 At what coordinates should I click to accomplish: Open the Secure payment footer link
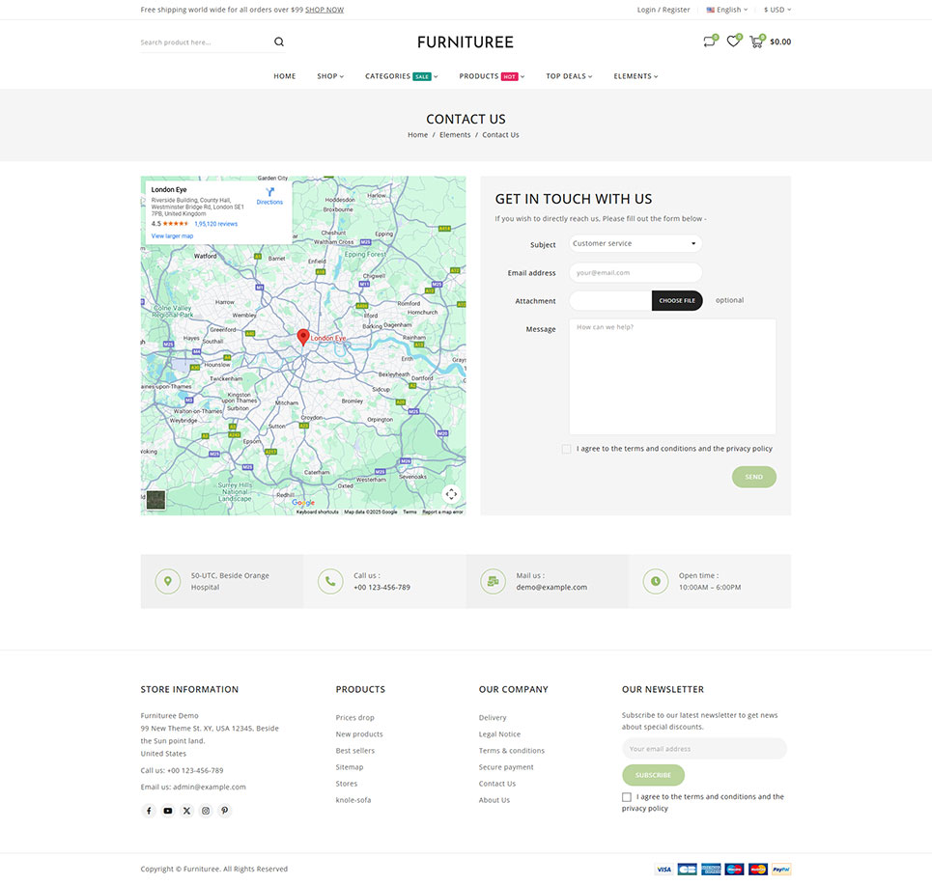coord(506,767)
